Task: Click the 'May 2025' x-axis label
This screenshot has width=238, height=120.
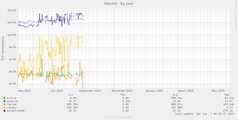Action: click(x=218, y=91)
